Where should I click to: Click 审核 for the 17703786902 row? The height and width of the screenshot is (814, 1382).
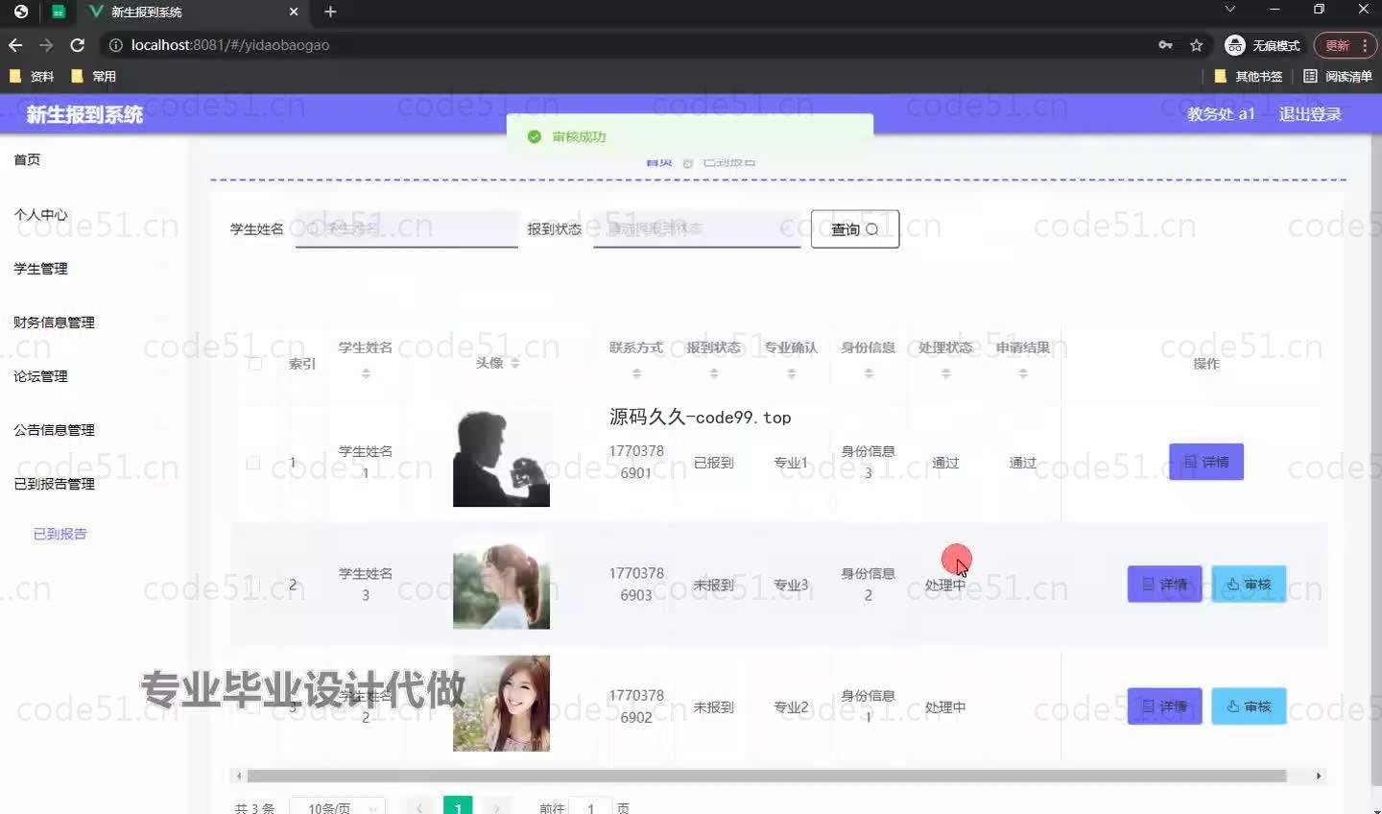(x=1249, y=706)
